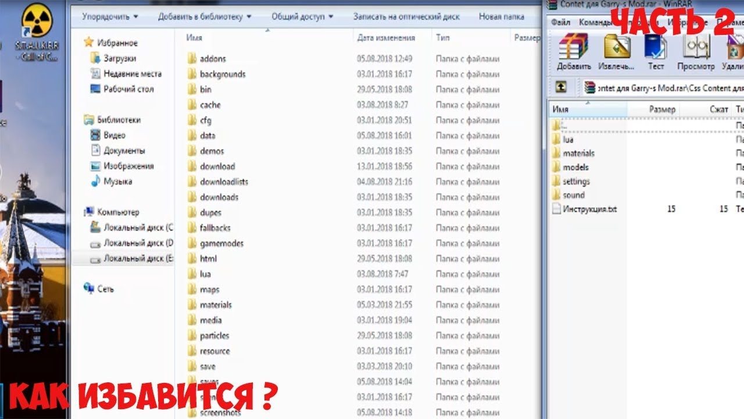Select the cache folder icon in Explorer
Screen dimensions: 744x419
coord(192,105)
